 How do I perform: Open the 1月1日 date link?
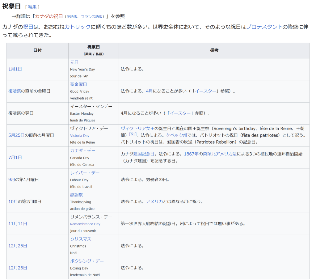[x=15, y=69]
